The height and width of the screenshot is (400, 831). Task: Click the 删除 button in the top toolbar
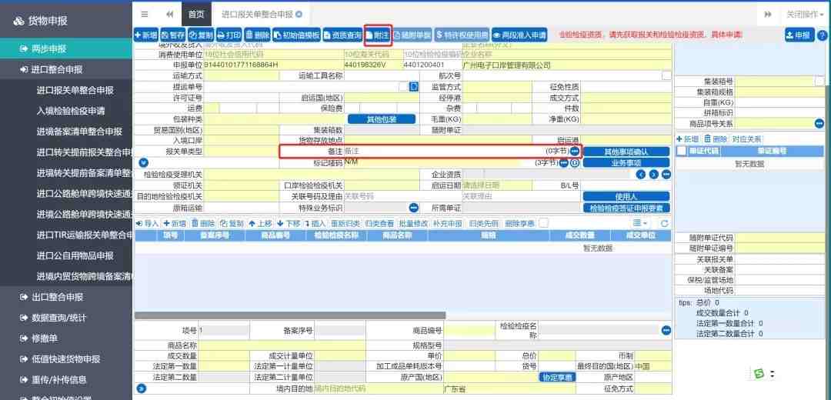258,35
